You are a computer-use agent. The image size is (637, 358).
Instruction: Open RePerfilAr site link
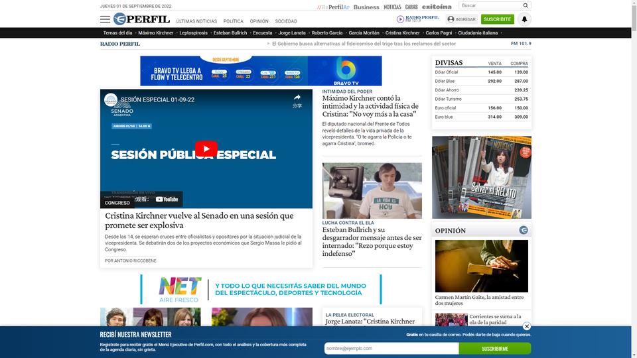point(333,7)
